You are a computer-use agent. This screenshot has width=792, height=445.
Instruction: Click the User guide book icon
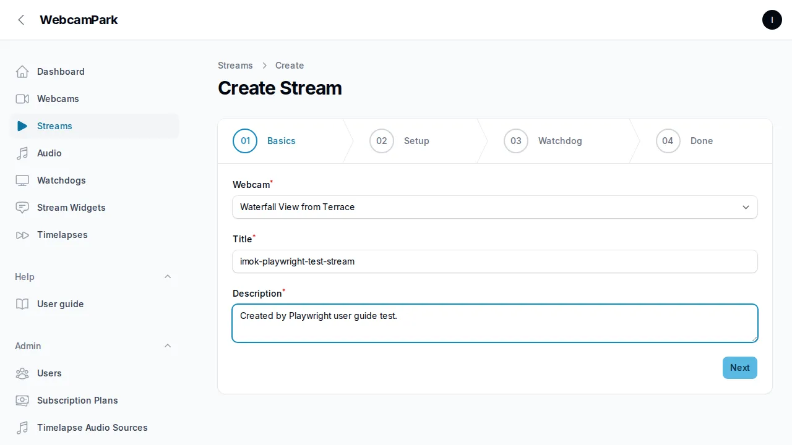[22, 304]
